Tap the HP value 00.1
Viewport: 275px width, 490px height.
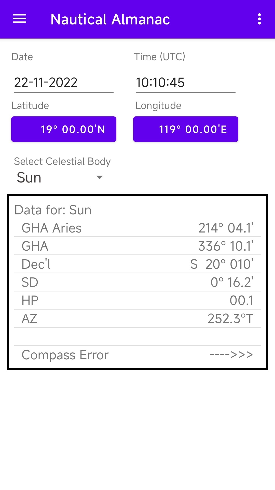(241, 300)
